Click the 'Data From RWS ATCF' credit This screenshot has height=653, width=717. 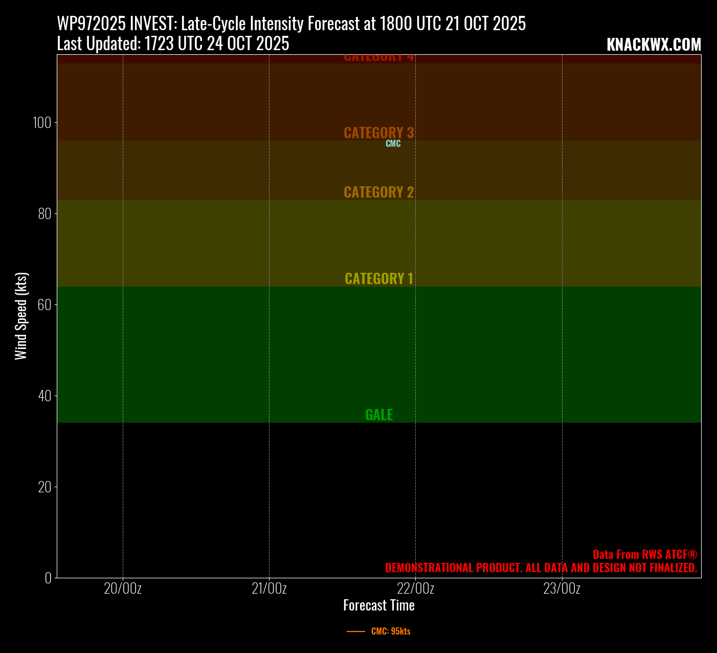[644, 554]
